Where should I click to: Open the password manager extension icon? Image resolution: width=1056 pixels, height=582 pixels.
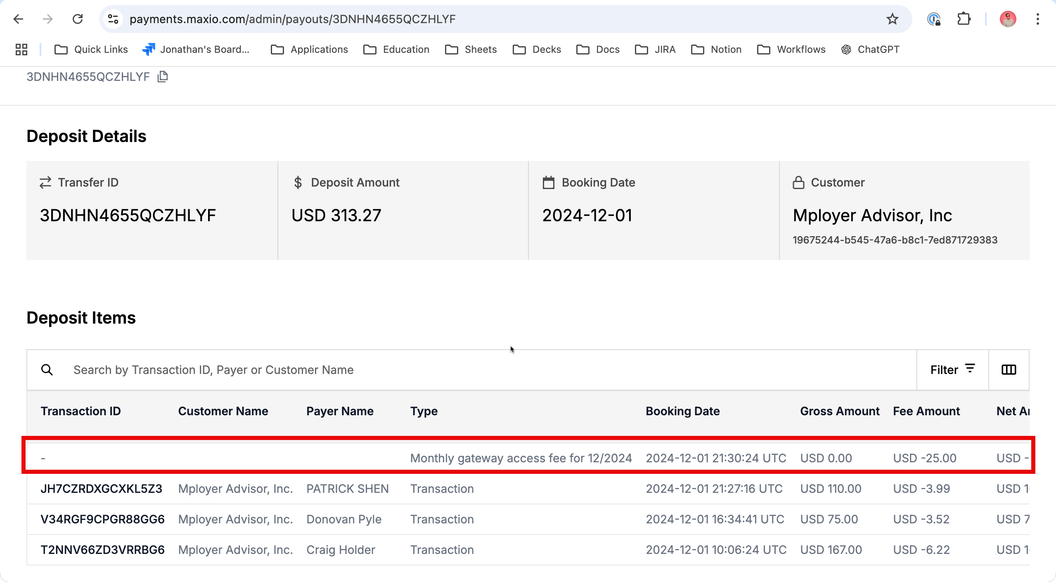pos(934,19)
